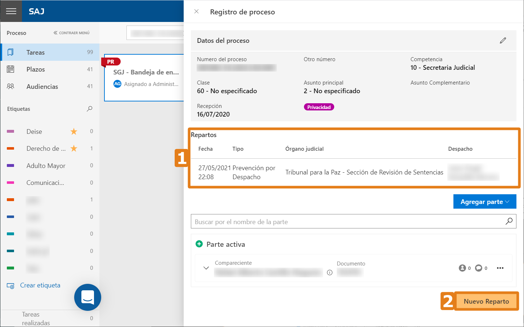Click the Tareas bookmark icon

(10, 52)
